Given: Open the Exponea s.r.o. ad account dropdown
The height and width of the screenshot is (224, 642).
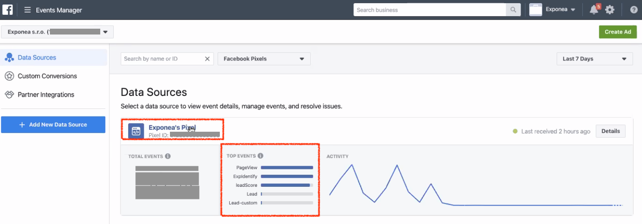Looking at the screenshot, I should click(58, 32).
